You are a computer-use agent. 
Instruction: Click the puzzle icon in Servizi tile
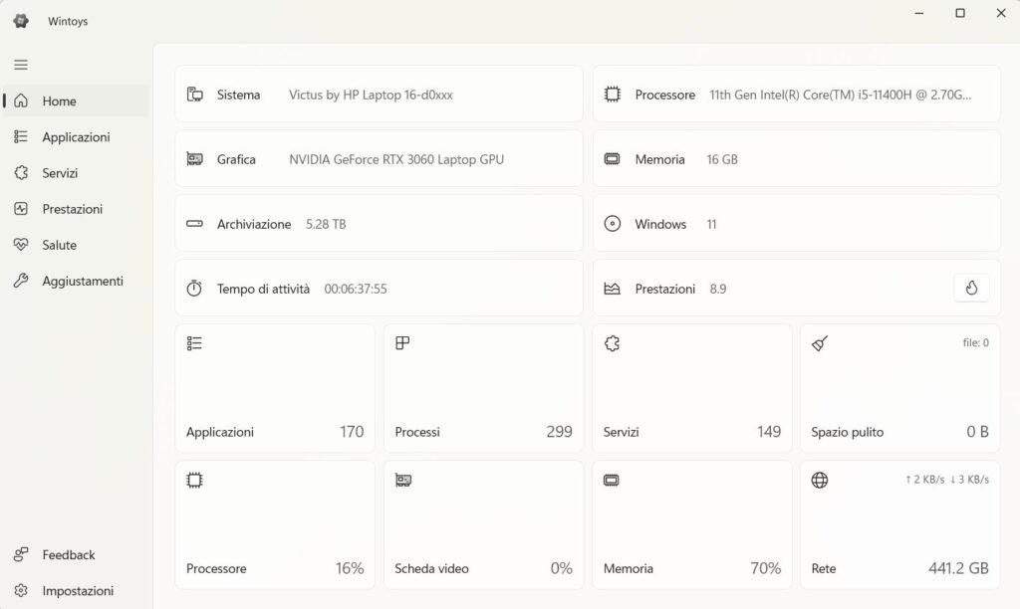coord(612,343)
